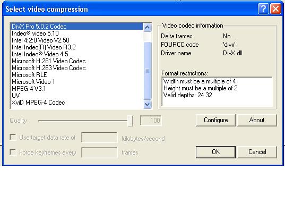The image size is (285, 204).
Task: Click the keyframe frames input field
Action: coord(99,152)
